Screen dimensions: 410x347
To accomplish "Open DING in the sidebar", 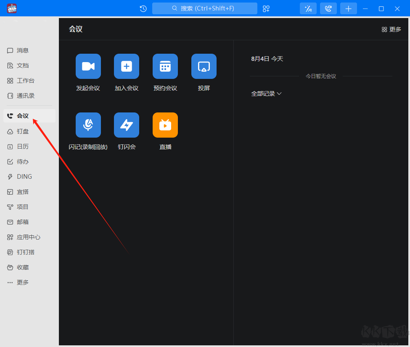I will (x=29, y=177).
